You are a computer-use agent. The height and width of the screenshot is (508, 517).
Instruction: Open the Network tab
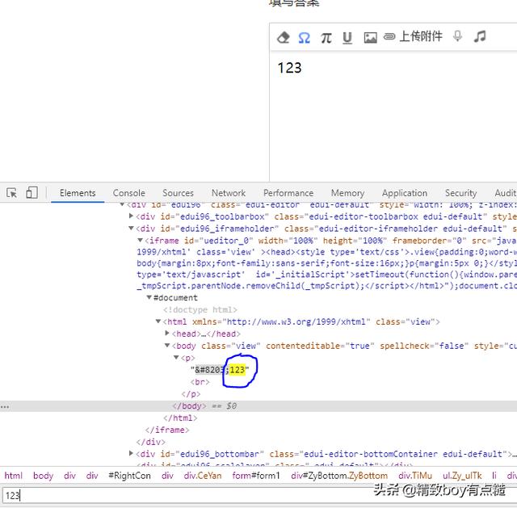click(x=229, y=193)
